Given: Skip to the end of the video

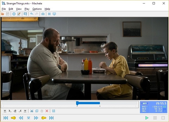Looking at the screenshot, I should pyautogui.click(x=51, y=118).
